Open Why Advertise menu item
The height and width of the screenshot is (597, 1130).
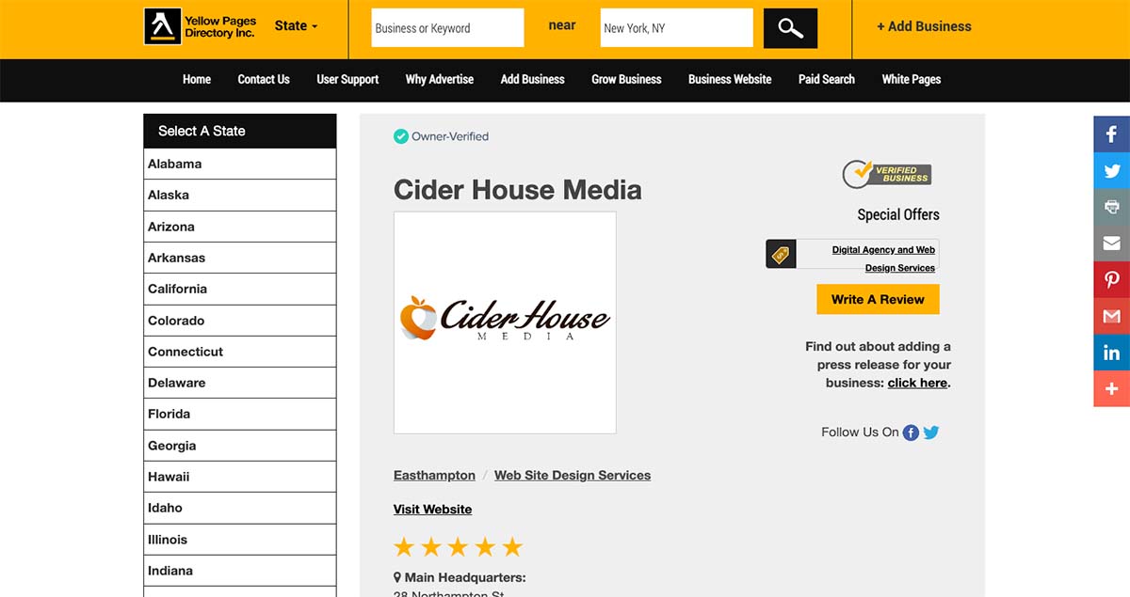tap(439, 79)
